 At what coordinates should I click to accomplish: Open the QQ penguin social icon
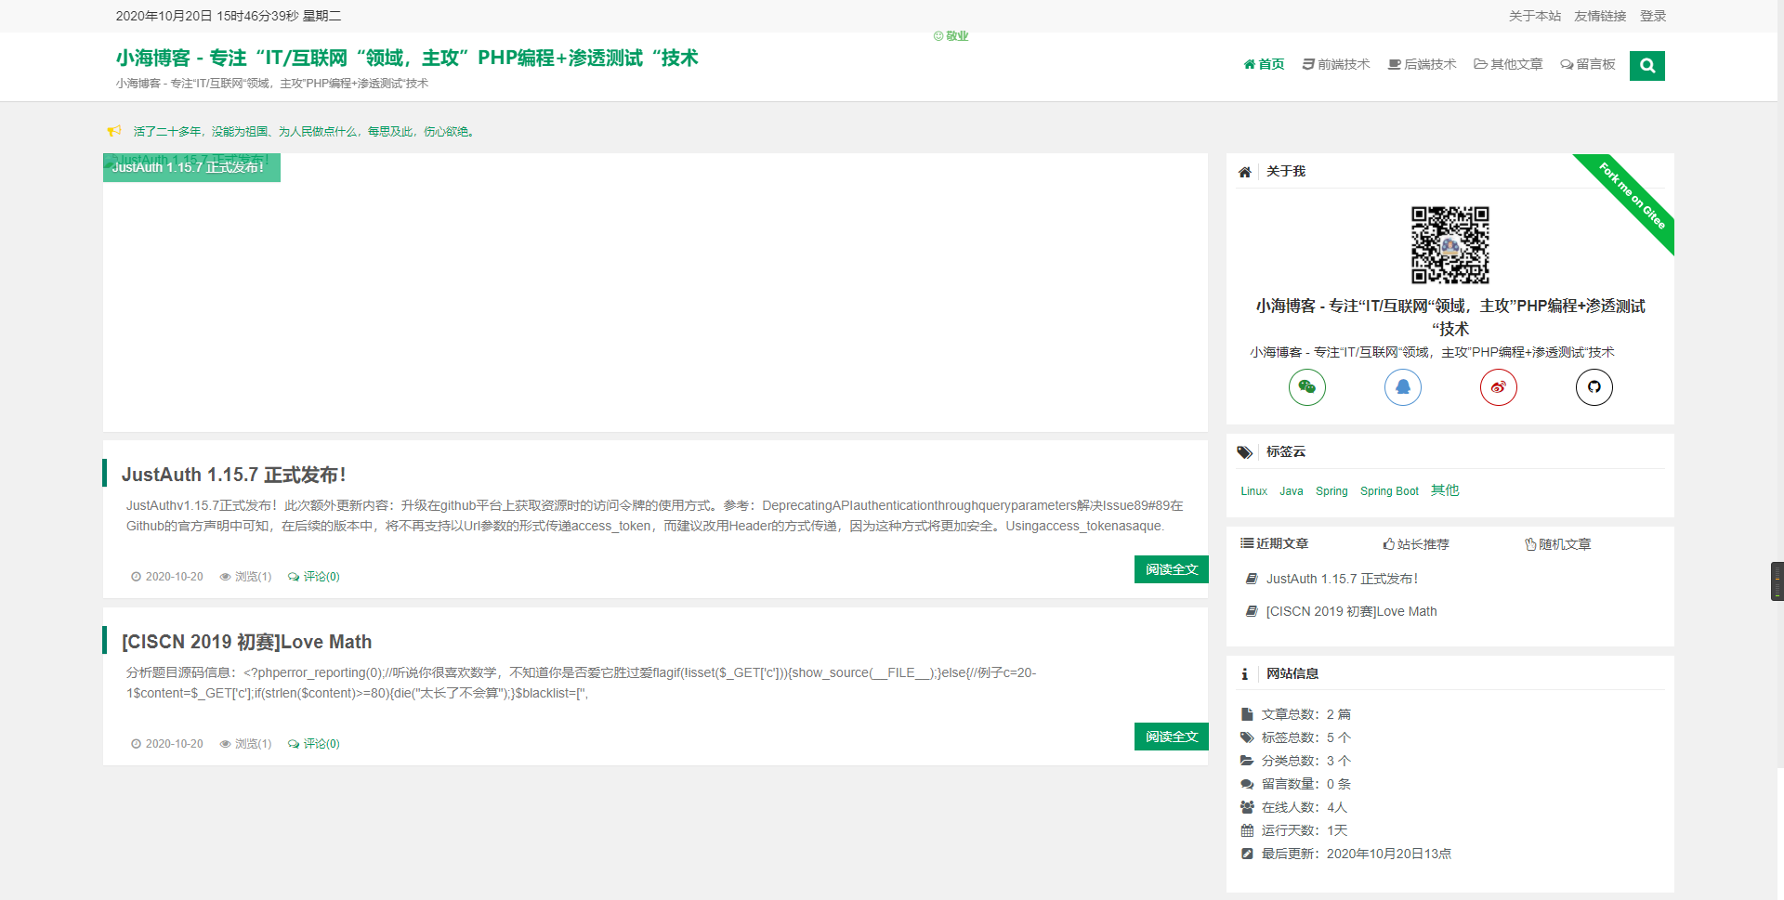point(1403,387)
